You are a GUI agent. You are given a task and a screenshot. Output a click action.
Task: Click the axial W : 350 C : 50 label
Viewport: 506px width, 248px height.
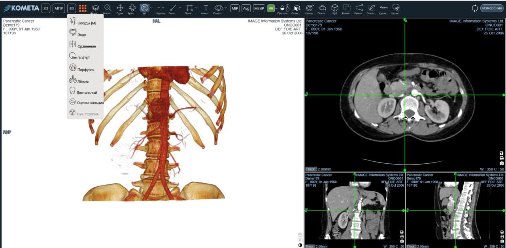[x=491, y=169]
